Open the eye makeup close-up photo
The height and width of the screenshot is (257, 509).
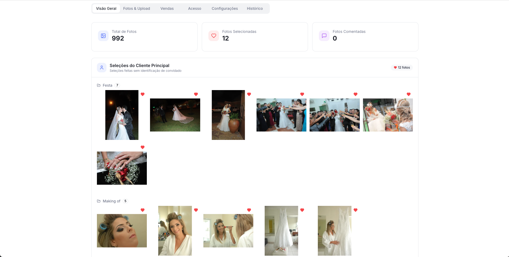[x=122, y=231]
